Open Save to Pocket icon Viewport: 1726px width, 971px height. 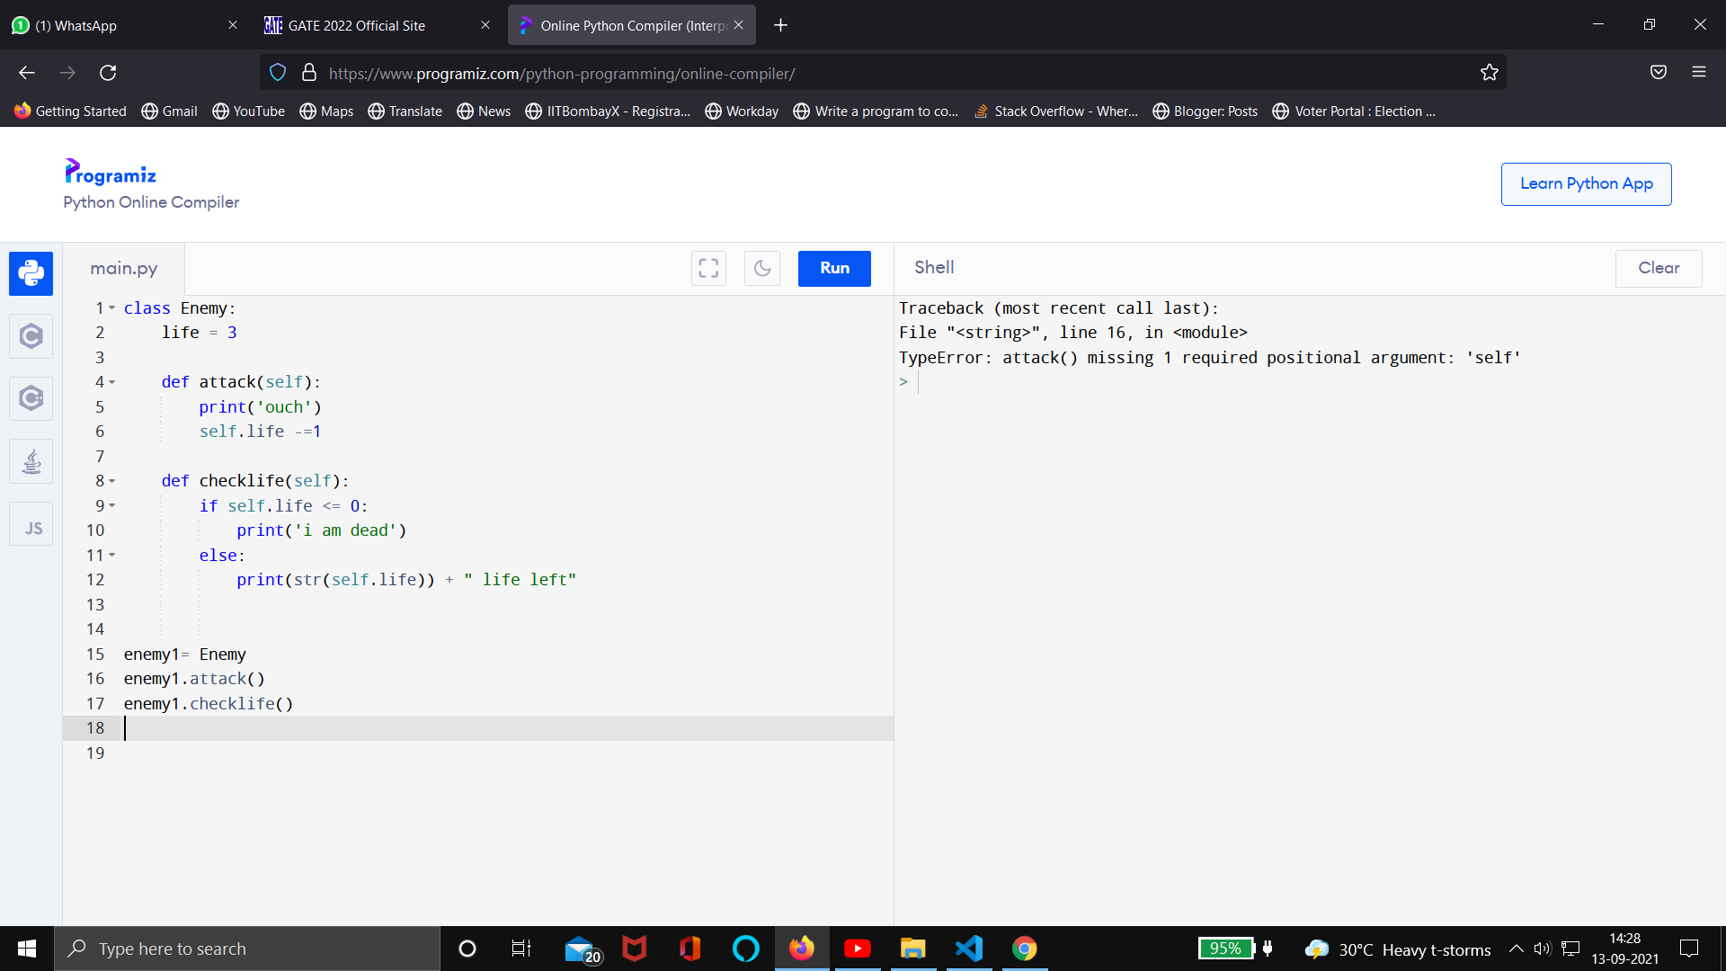tap(1659, 73)
